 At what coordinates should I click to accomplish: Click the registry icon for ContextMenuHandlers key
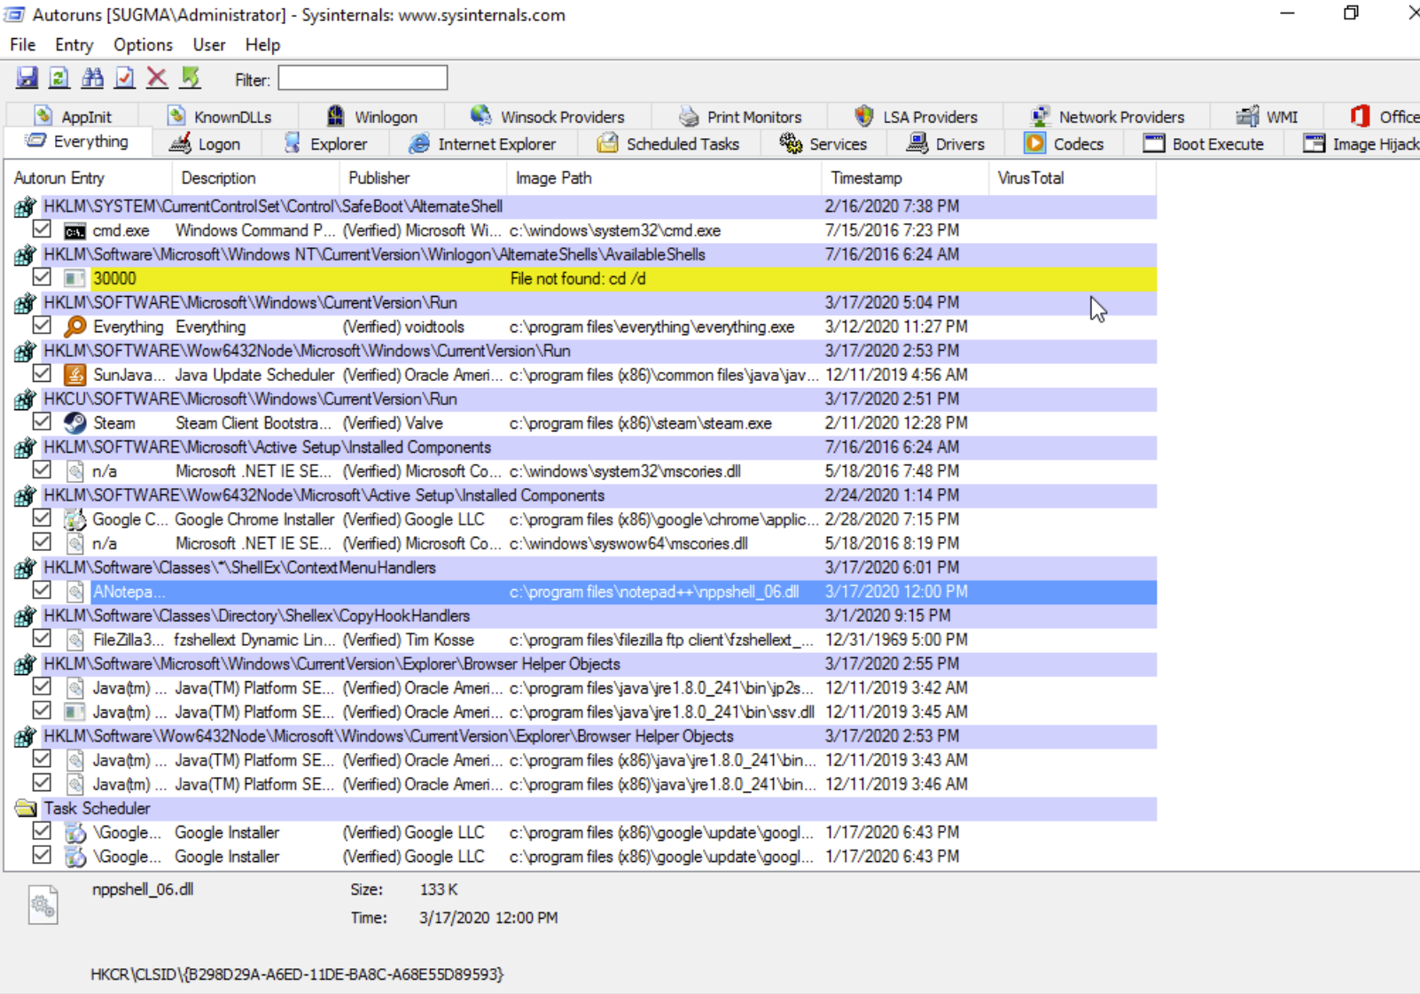[25, 568]
